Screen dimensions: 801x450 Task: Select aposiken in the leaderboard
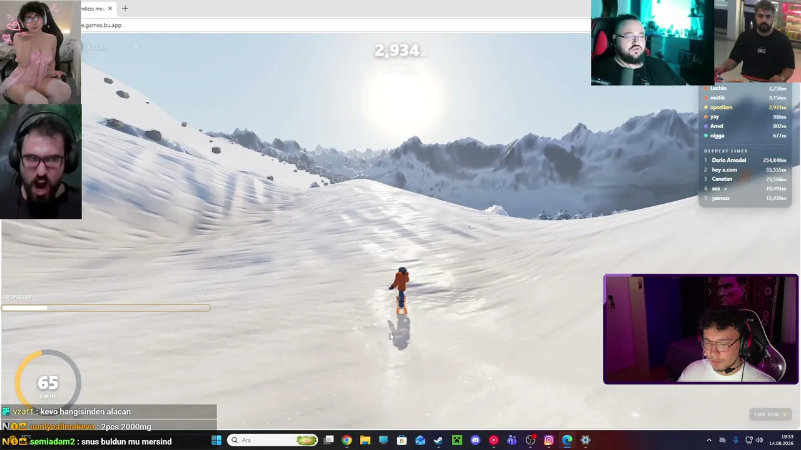point(745,107)
